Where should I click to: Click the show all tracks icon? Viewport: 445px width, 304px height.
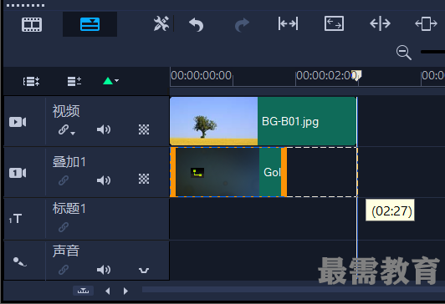31,81
